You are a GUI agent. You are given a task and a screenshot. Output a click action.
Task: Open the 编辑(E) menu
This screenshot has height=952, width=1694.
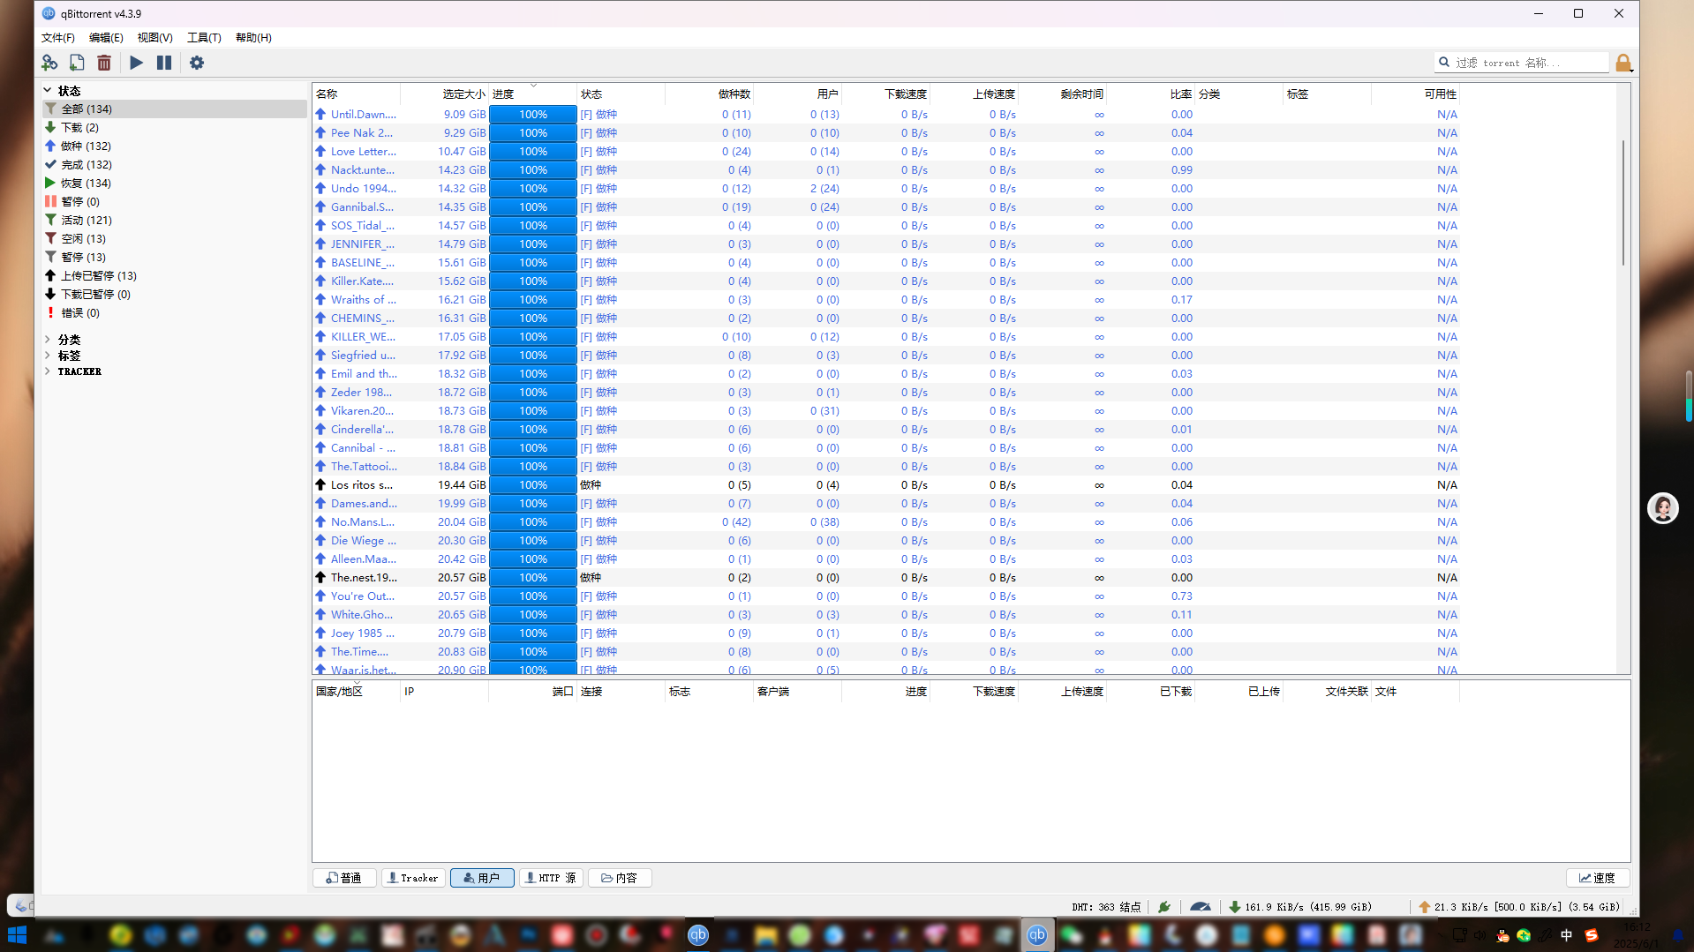click(106, 38)
